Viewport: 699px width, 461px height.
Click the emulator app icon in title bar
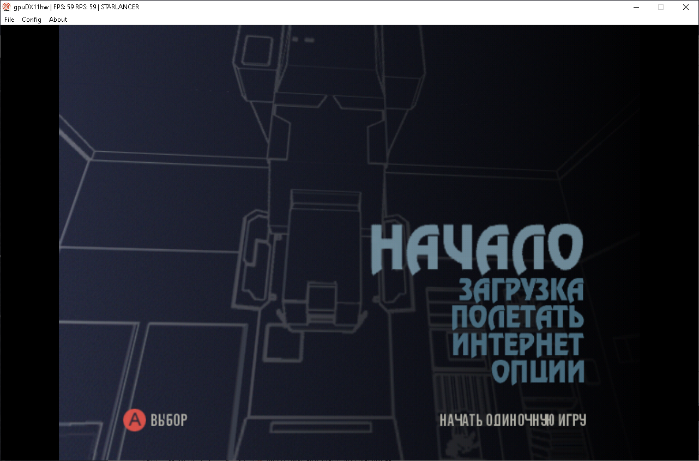pyautogui.click(x=7, y=7)
